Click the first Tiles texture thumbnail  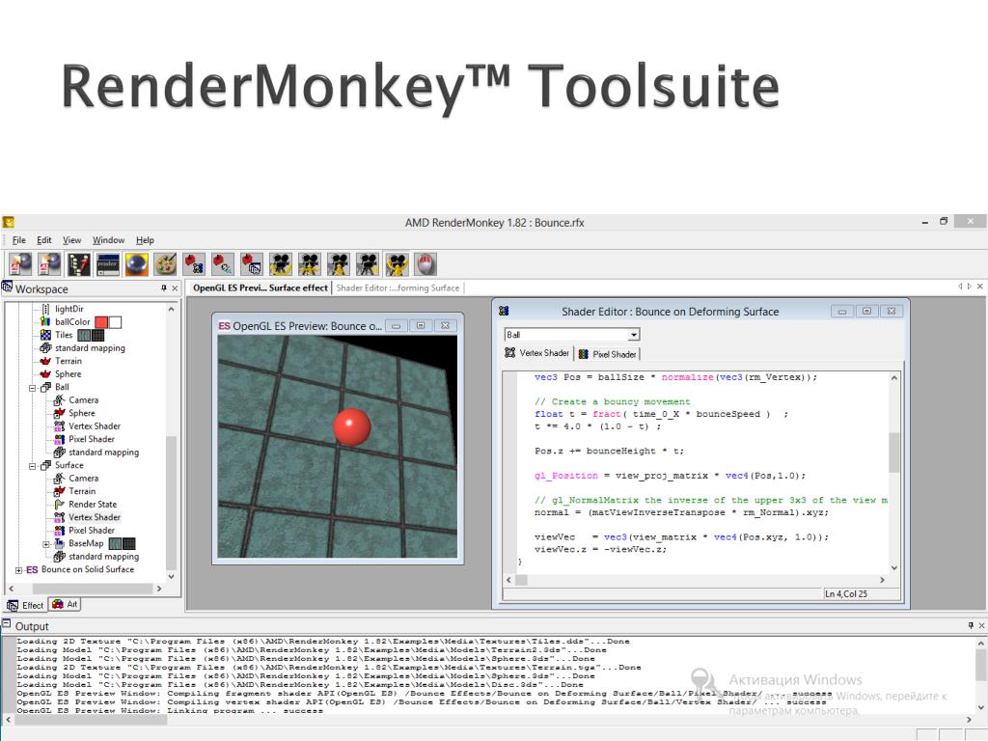click(x=84, y=335)
